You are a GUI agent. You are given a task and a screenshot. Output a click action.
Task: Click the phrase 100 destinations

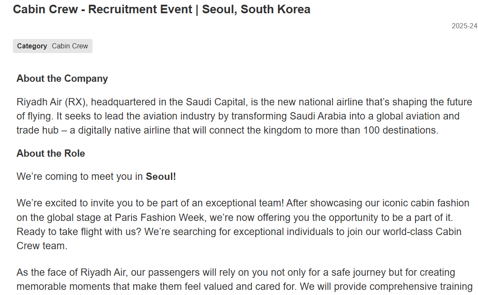pyautogui.click(x=400, y=130)
